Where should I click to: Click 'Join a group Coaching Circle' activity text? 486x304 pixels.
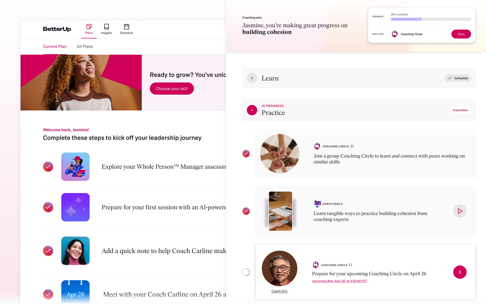(x=389, y=159)
